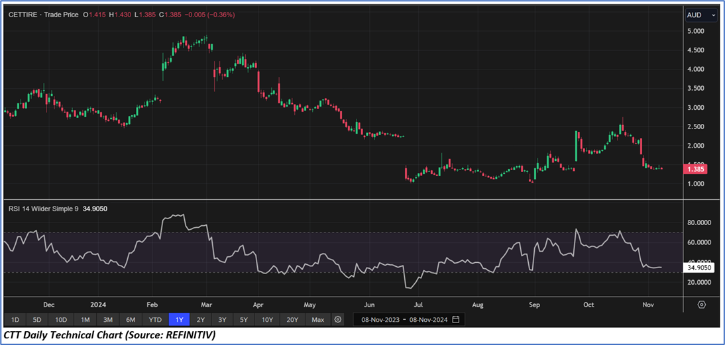This screenshot has width=725, height=345.
Task: Click the date range input field
Action: [x=403, y=320]
